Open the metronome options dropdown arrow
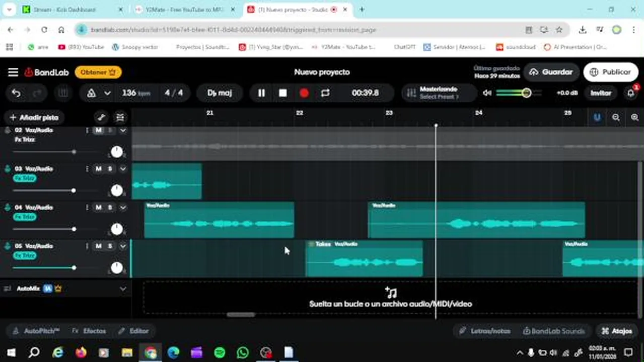This screenshot has width=644, height=362. point(107,93)
